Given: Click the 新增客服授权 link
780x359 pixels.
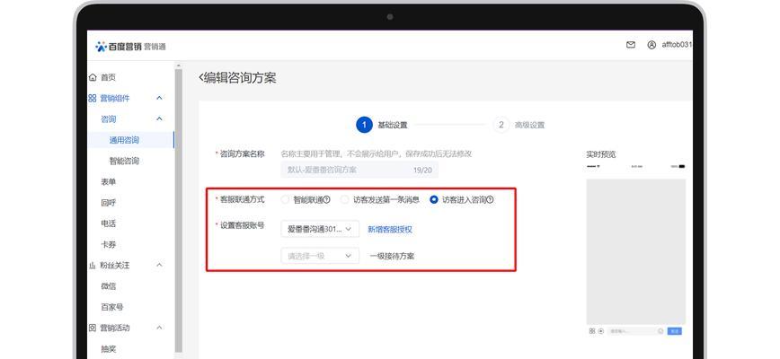Looking at the screenshot, I should coord(390,230).
